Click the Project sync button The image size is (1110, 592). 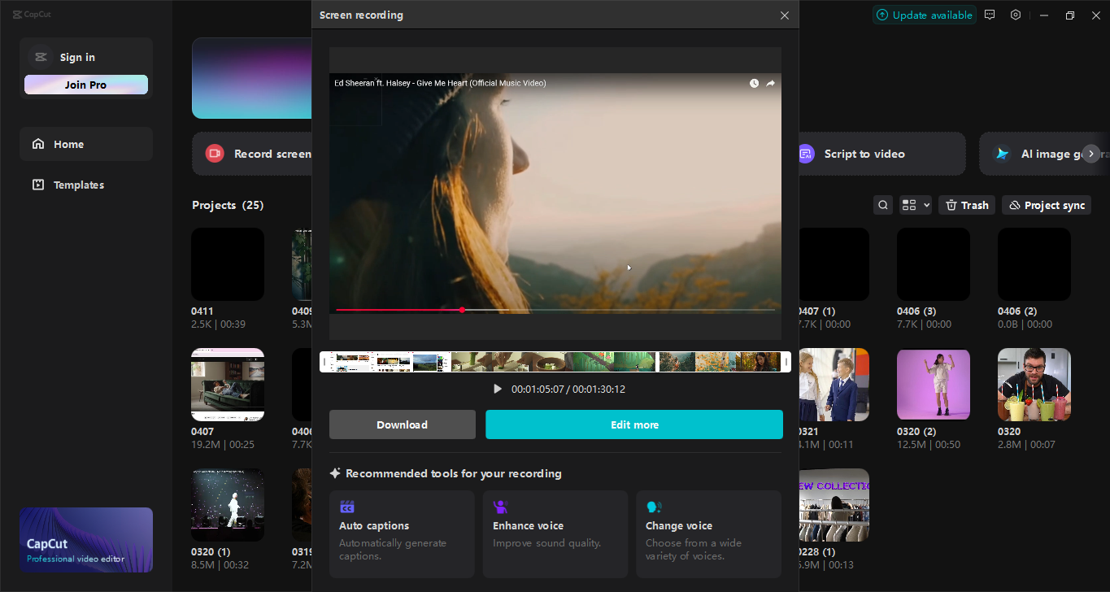pyautogui.click(x=1047, y=205)
